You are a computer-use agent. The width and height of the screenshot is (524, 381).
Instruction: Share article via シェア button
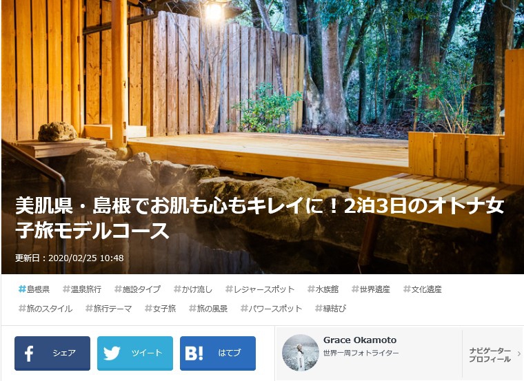52,353
